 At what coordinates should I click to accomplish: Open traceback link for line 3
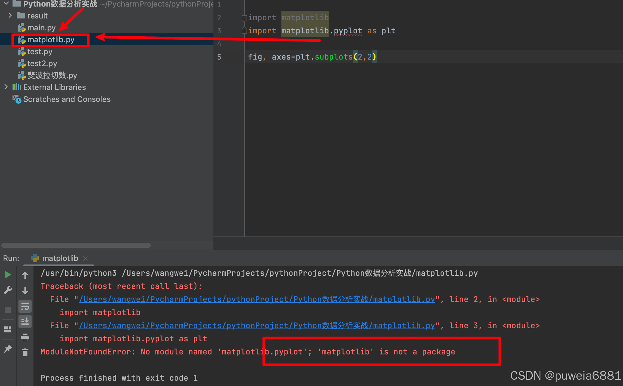pyautogui.click(x=256, y=326)
